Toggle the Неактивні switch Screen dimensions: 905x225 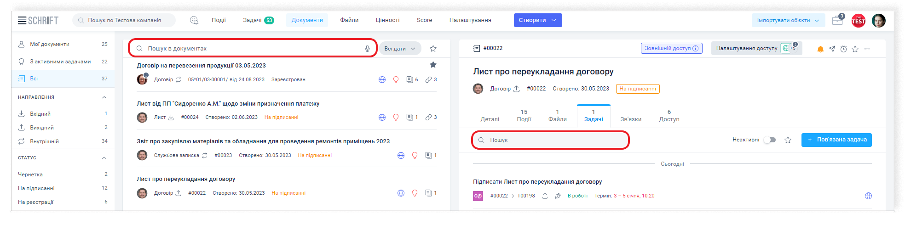click(770, 140)
